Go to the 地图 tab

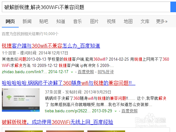click(x=128, y=21)
